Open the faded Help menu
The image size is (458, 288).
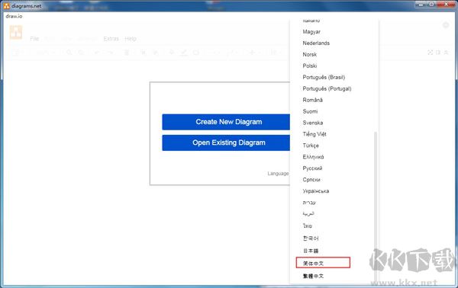[x=131, y=39]
